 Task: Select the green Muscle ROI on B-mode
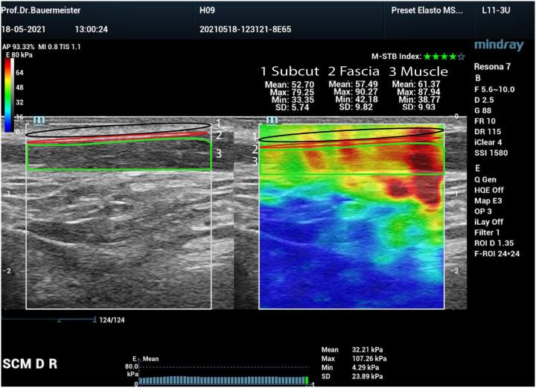point(119,156)
